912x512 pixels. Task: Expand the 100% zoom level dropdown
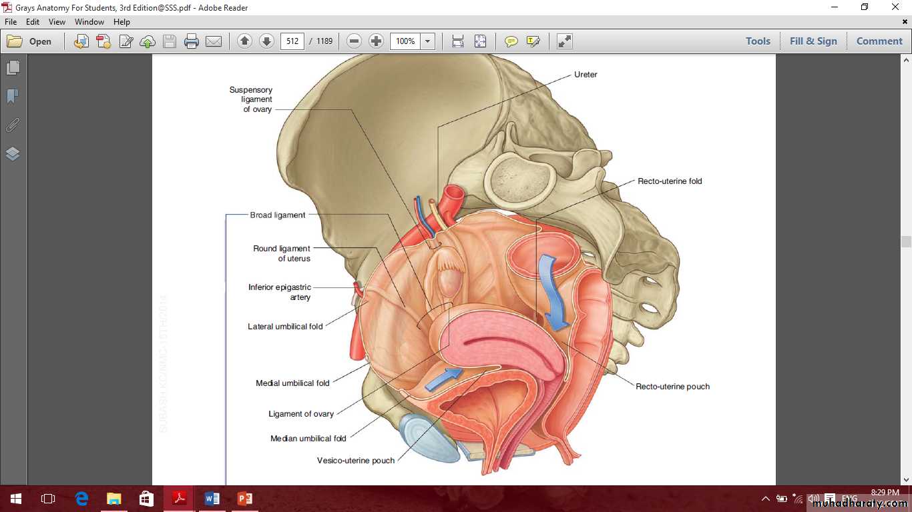(x=428, y=41)
